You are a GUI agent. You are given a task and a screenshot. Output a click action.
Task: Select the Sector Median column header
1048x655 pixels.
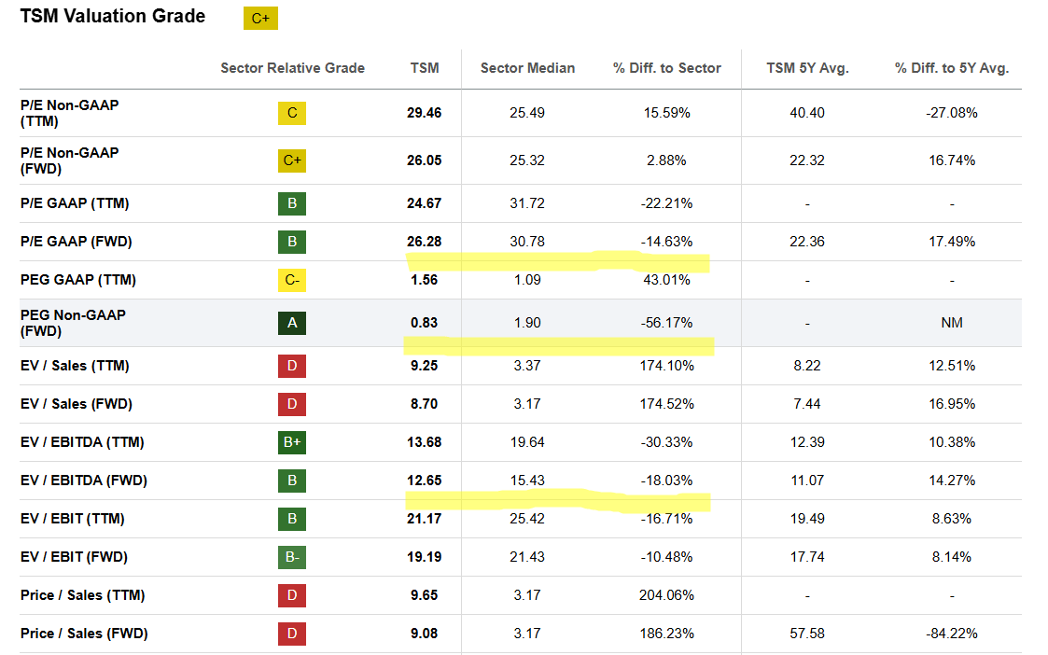(527, 68)
